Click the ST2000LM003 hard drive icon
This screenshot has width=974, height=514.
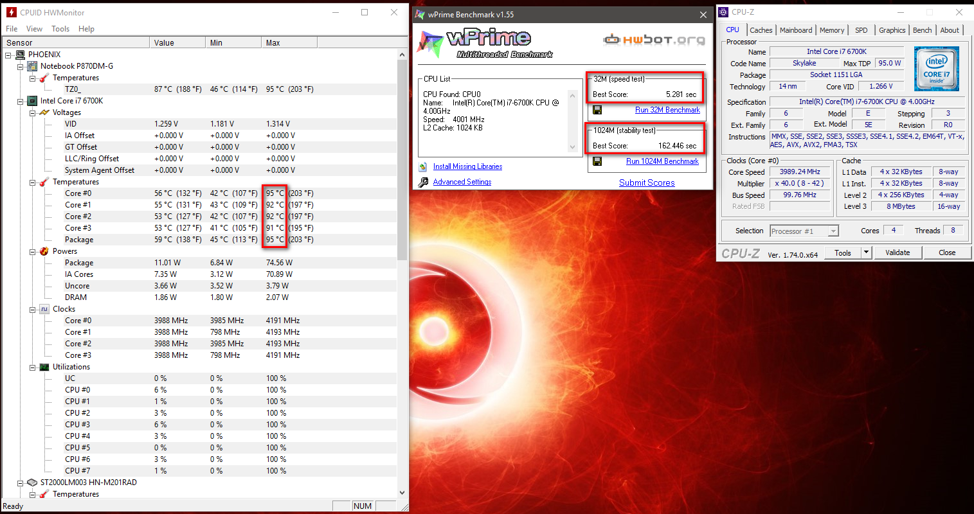pyautogui.click(x=32, y=483)
